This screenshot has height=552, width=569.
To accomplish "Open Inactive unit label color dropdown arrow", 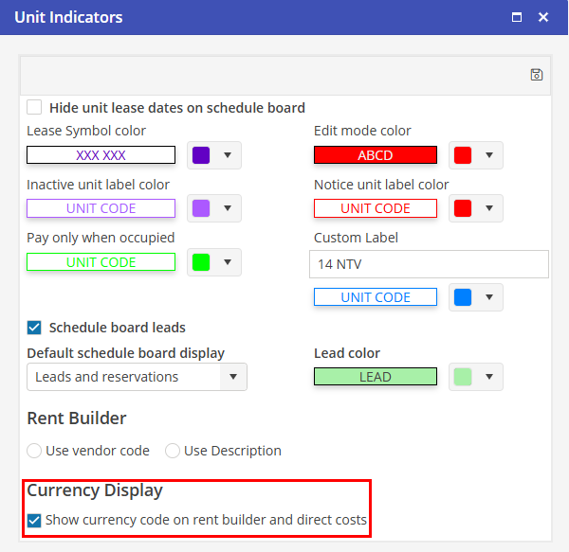I will tap(228, 208).
